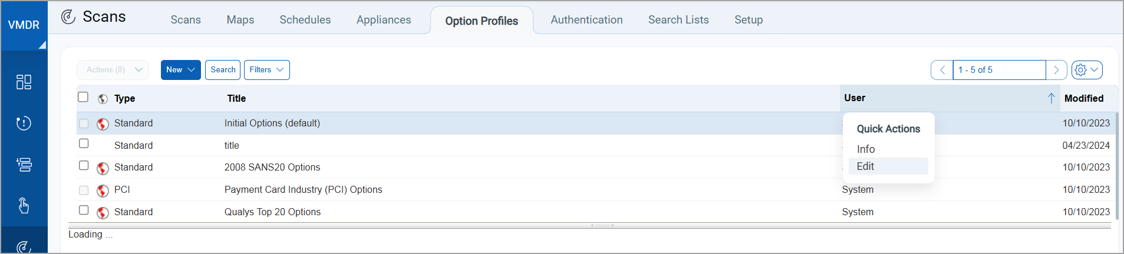1124x254 pixels.
Task: Open the Filters dropdown
Action: click(x=266, y=70)
